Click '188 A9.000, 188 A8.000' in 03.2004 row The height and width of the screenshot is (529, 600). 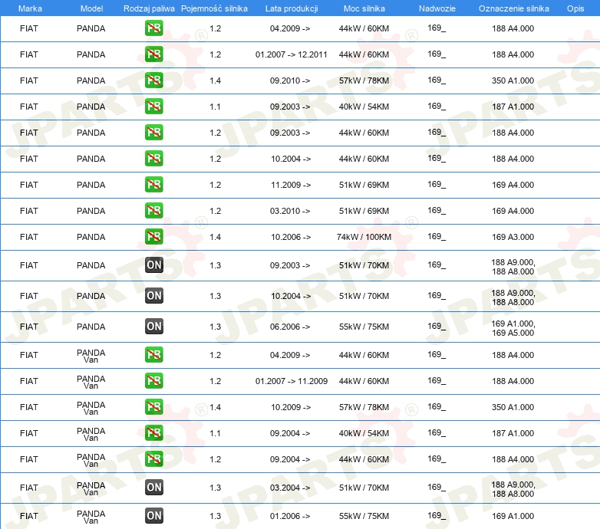tap(513, 489)
